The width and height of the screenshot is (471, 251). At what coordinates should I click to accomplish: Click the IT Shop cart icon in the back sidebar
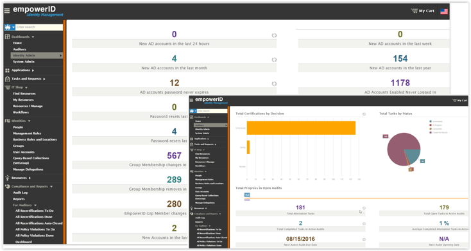point(8,87)
